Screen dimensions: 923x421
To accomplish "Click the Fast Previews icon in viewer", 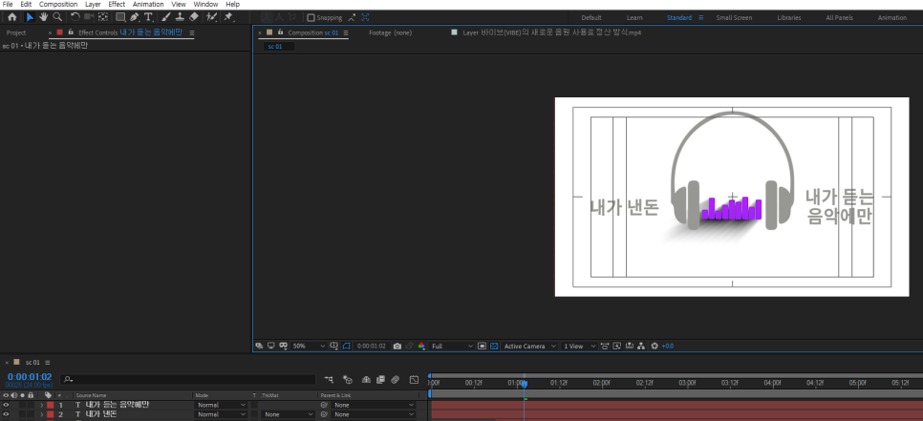I will [617, 347].
